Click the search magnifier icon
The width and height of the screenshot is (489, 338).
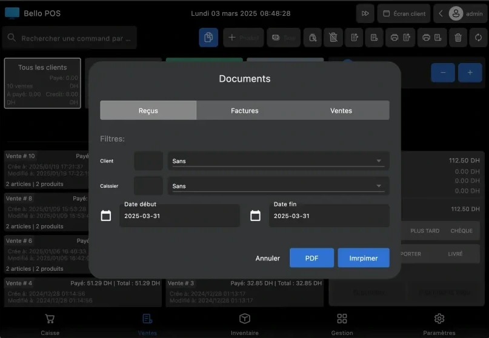pos(12,38)
